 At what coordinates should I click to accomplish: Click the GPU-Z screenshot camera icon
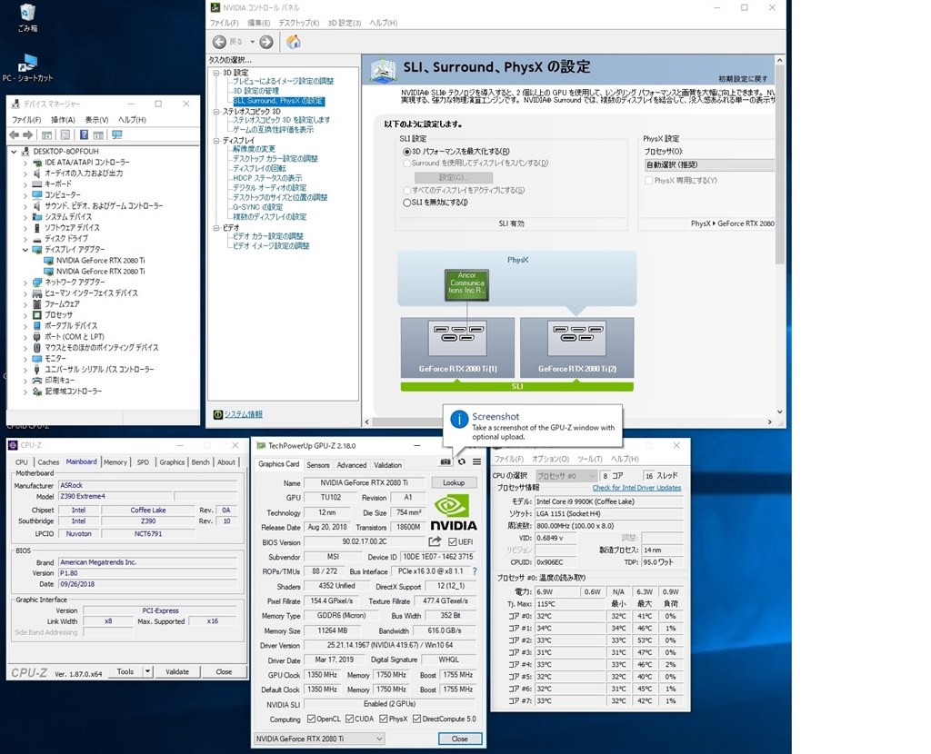pos(445,461)
